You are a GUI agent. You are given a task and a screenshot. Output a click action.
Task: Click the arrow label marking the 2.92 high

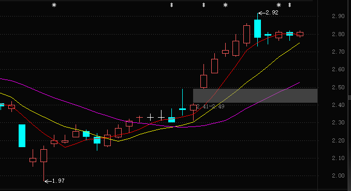[268, 13]
